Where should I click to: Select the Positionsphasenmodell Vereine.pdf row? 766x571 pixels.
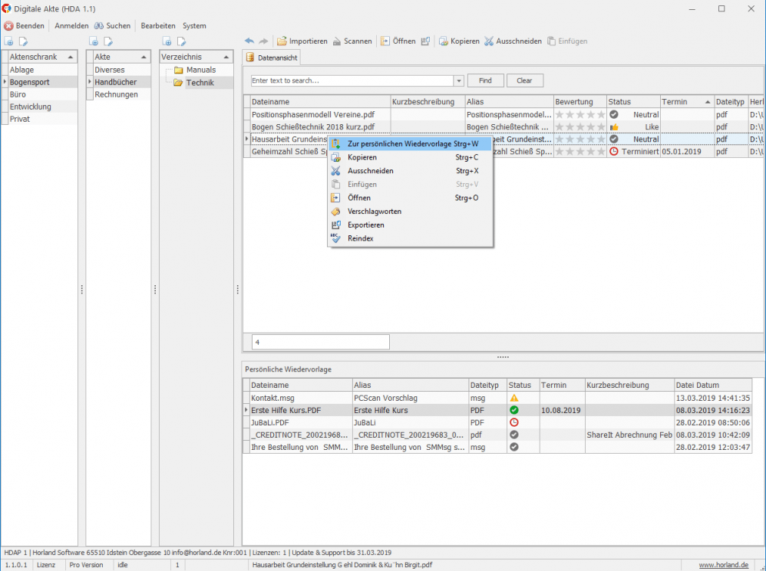(504, 115)
